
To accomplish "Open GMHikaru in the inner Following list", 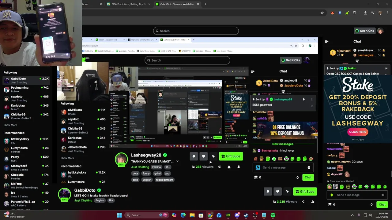I will pyautogui.click(x=83, y=112).
